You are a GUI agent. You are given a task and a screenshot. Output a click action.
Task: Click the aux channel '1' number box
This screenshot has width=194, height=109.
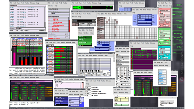[48, 48]
